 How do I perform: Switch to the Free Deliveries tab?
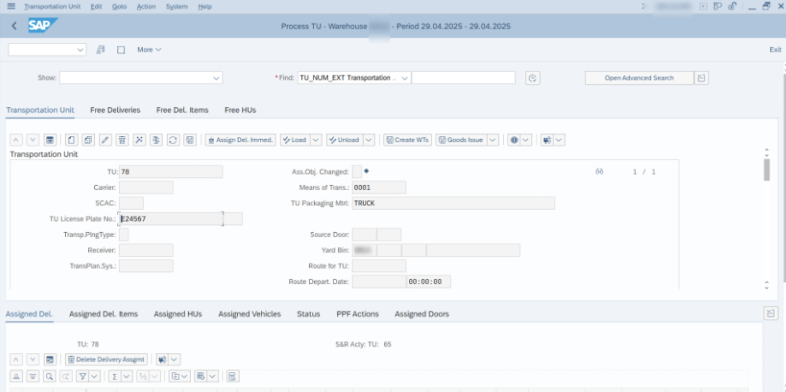coord(115,110)
